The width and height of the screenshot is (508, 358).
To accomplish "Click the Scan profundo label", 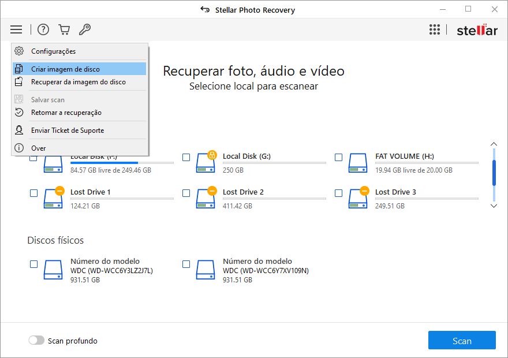I will point(73,341).
